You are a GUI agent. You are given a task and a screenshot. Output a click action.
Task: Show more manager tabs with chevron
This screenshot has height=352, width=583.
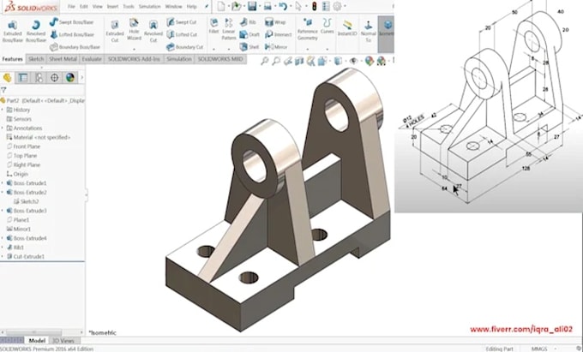(x=81, y=77)
